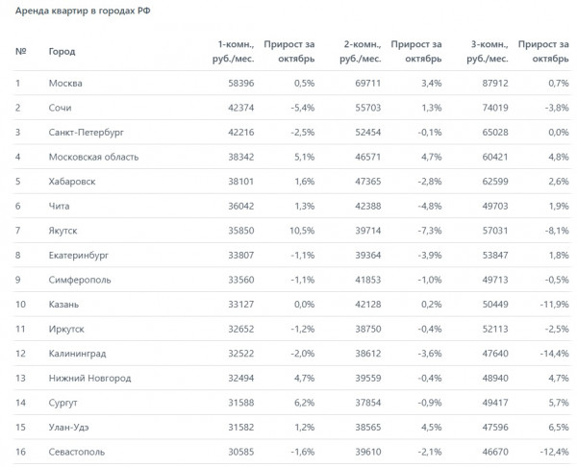Select the Москва row city name
577x467 pixels.
coord(65,83)
